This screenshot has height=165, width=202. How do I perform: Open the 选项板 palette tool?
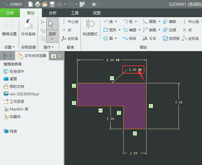(171, 38)
